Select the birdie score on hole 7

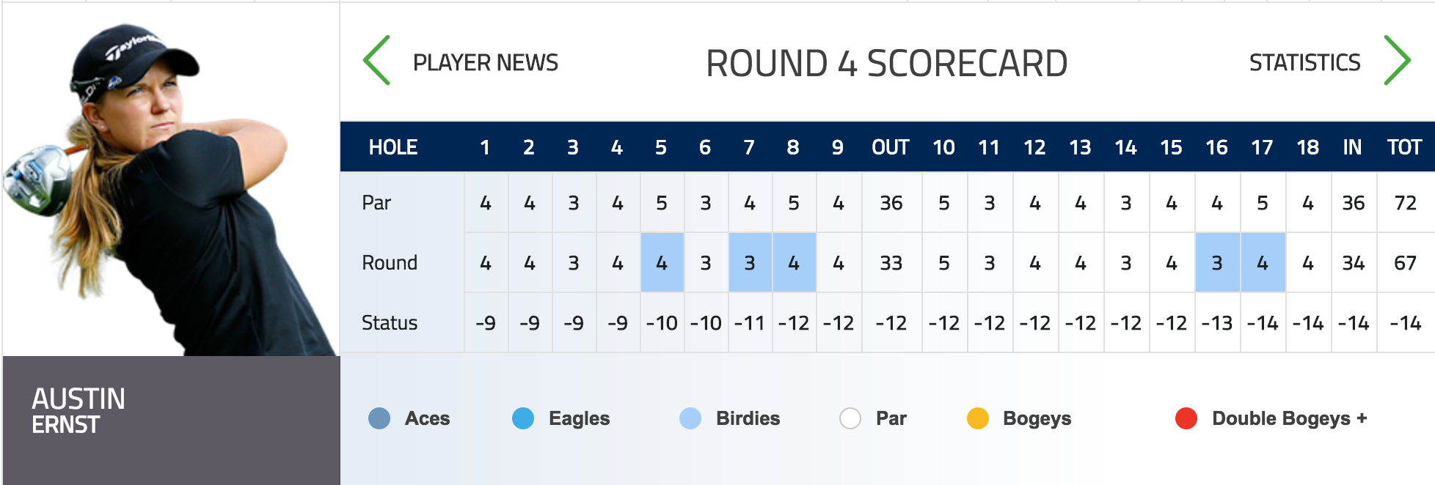(x=750, y=262)
